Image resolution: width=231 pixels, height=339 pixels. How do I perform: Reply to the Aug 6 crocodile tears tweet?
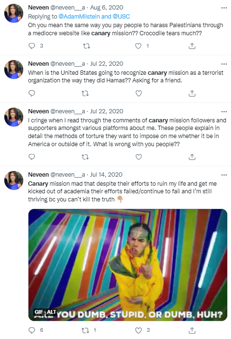32,46
